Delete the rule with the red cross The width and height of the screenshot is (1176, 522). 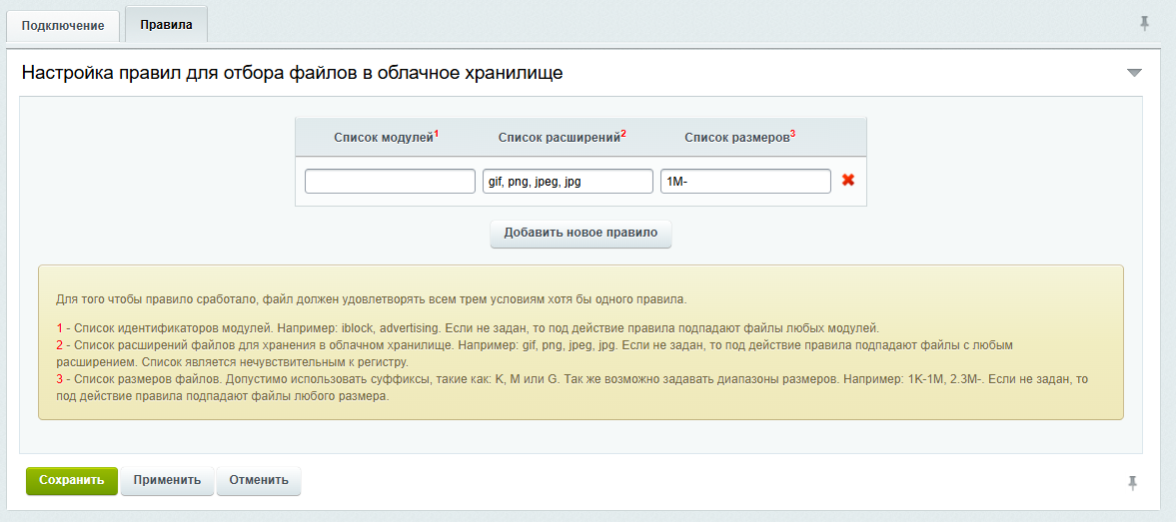[x=848, y=181]
